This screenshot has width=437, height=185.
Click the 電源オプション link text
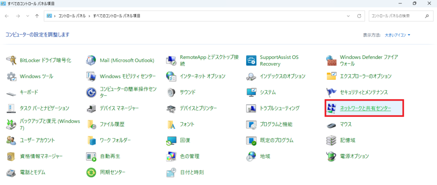(x=354, y=156)
